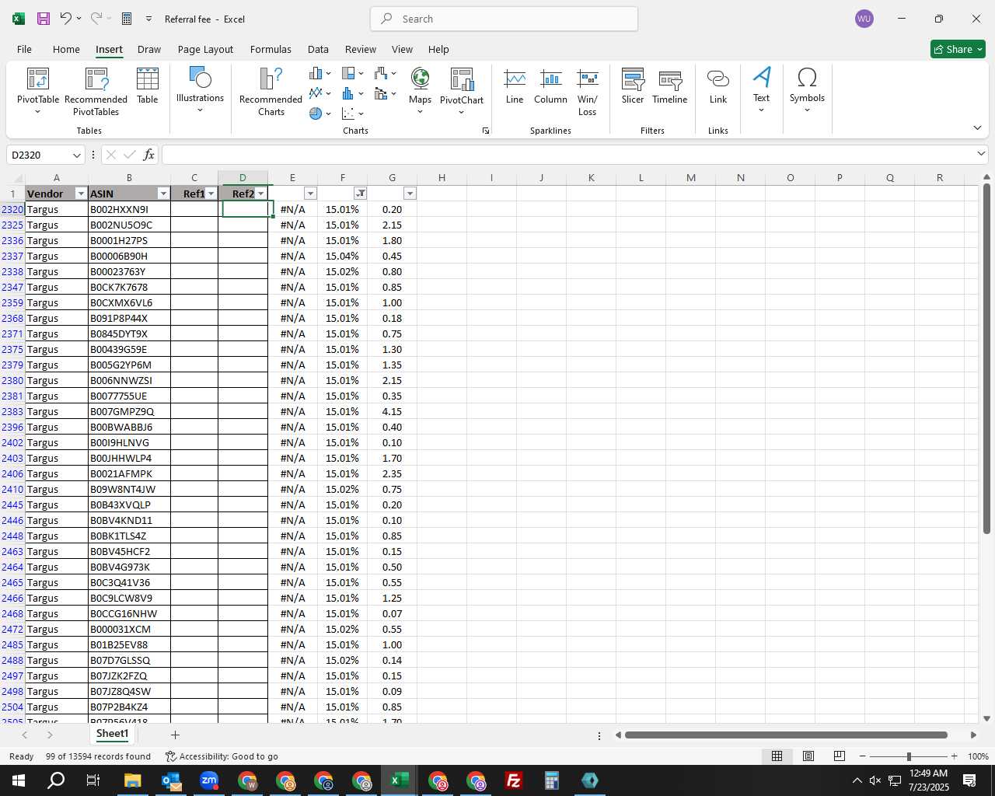
Task: Open the Charts dialog launcher
Action: click(486, 131)
